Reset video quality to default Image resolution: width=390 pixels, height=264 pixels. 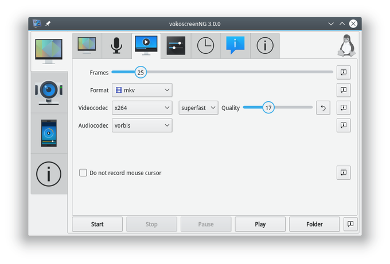(x=323, y=108)
